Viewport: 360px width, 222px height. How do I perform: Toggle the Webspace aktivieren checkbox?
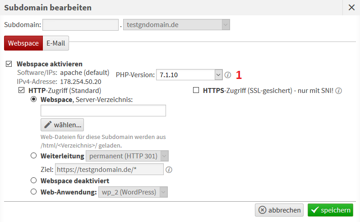point(9,64)
